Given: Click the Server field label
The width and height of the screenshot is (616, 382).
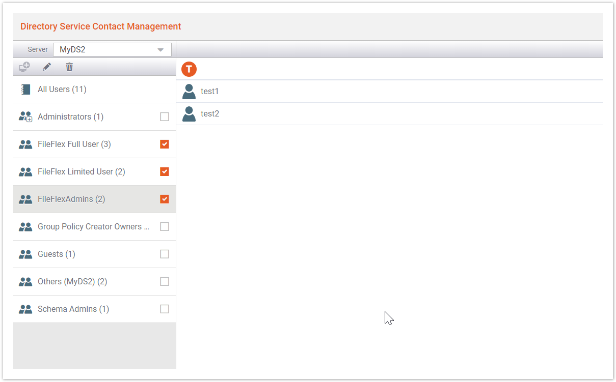Looking at the screenshot, I should point(38,50).
